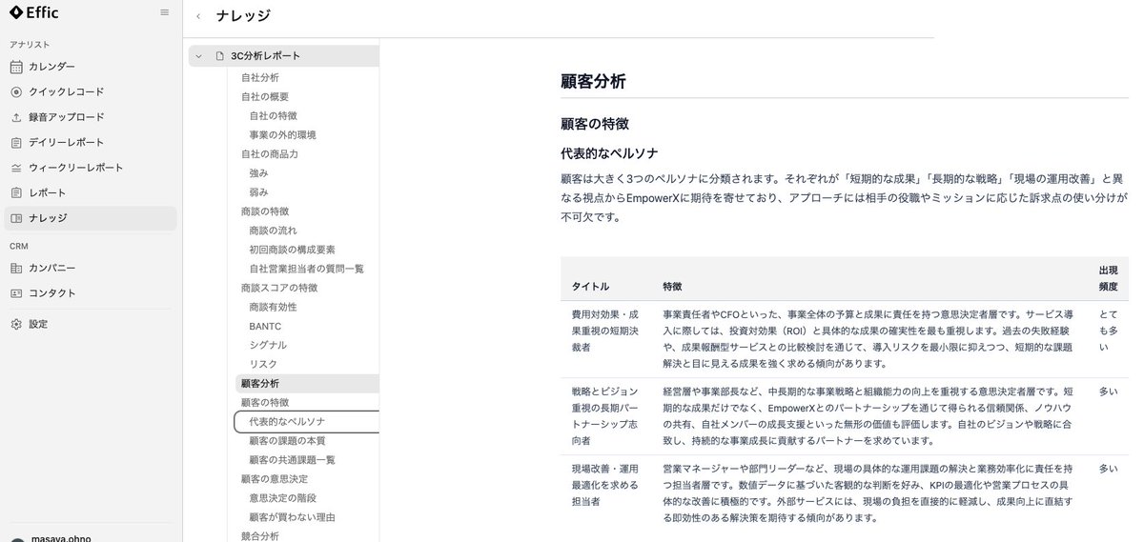The width and height of the screenshot is (1144, 542).
Task: Click the 出現頻度 column header
Action: coord(1108,278)
